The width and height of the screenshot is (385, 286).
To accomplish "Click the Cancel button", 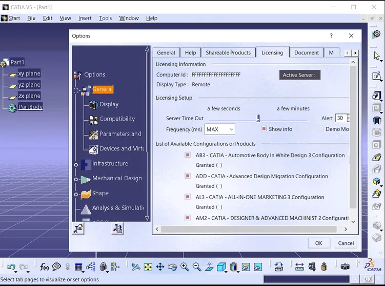I will coord(346,243).
